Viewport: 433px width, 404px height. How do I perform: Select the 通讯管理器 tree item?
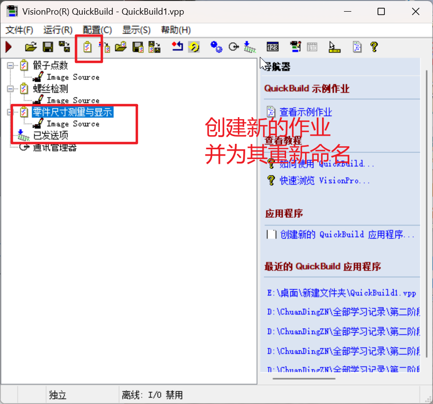pyautogui.click(x=54, y=147)
